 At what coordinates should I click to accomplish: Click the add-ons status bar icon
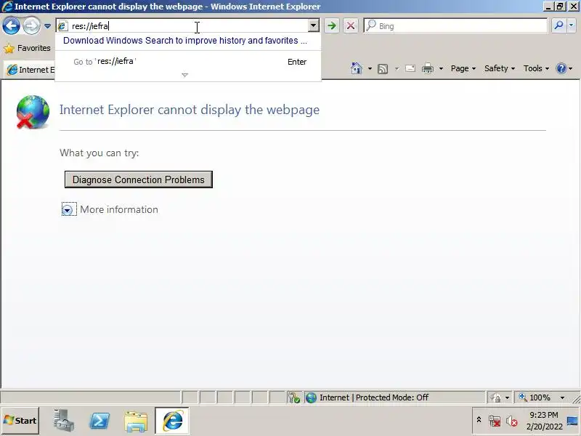[x=294, y=397]
